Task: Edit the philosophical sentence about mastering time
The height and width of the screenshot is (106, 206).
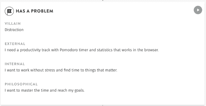Action: [44, 90]
